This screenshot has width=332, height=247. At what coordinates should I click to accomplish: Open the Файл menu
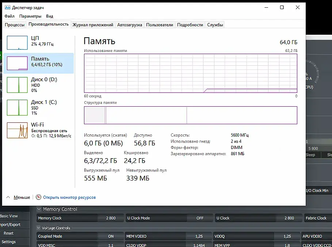pos(9,16)
